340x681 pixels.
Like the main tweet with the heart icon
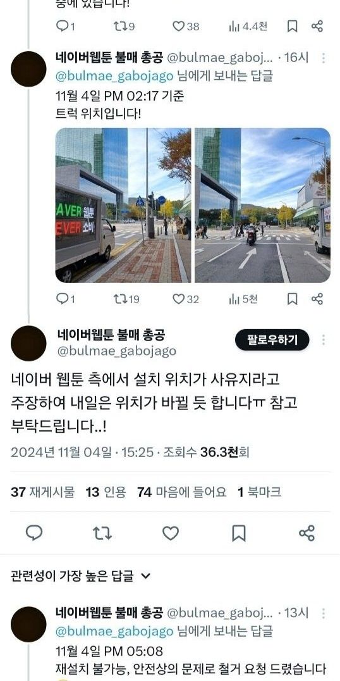(171, 533)
